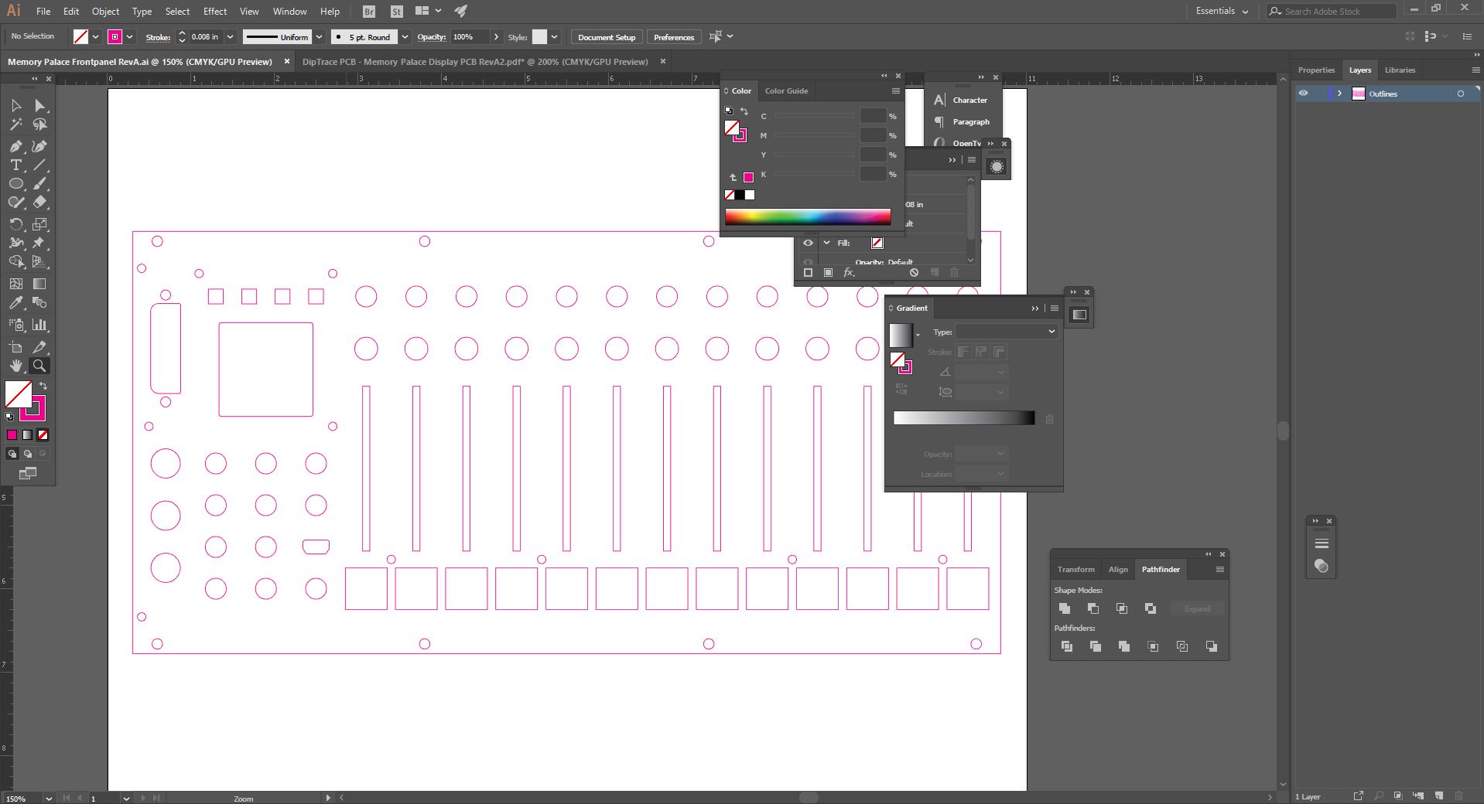Select the Curvature tool
Image resolution: width=1484 pixels, height=804 pixels.
pyautogui.click(x=39, y=146)
